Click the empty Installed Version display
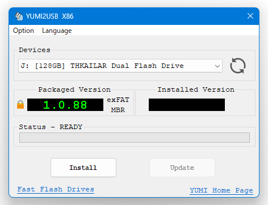This screenshot has width=268, height=205. tap(187, 105)
